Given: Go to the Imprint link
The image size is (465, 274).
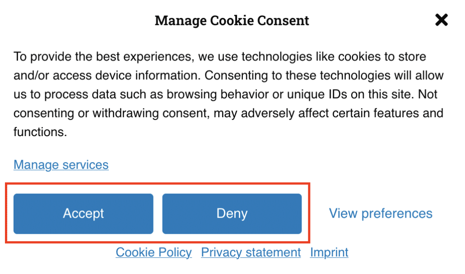Looking at the screenshot, I should click(x=329, y=252).
